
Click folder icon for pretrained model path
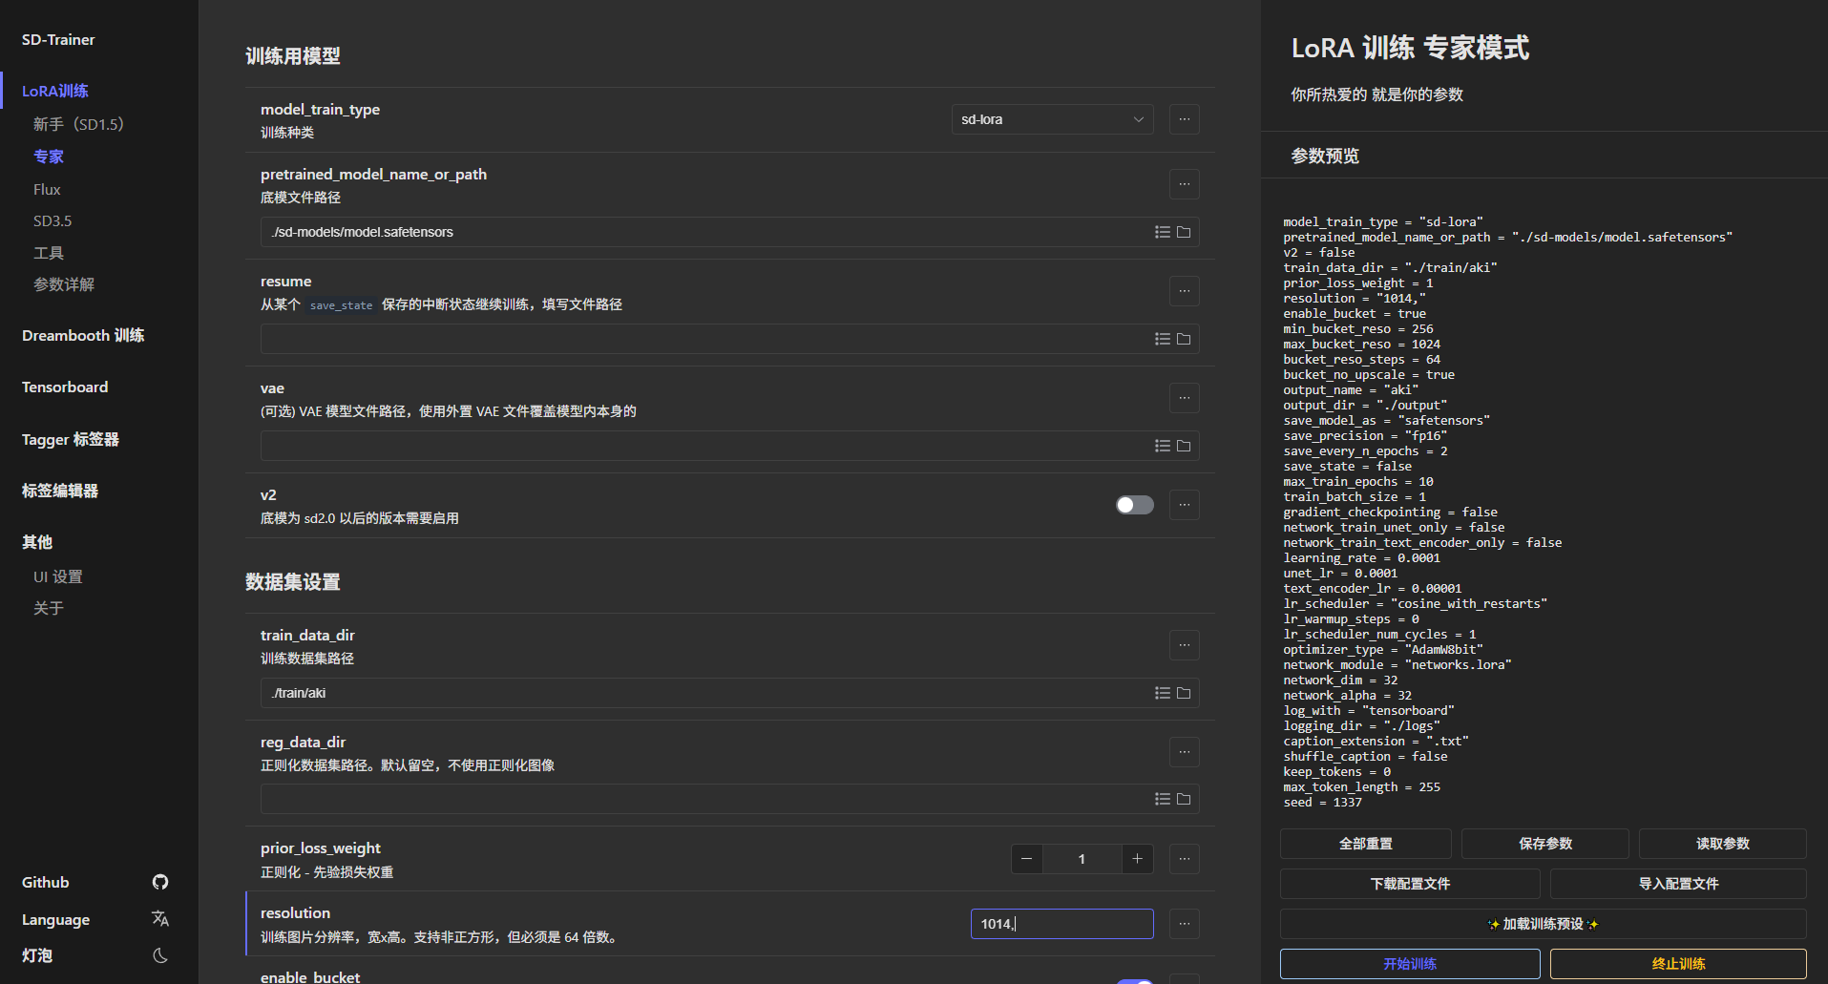[1184, 232]
